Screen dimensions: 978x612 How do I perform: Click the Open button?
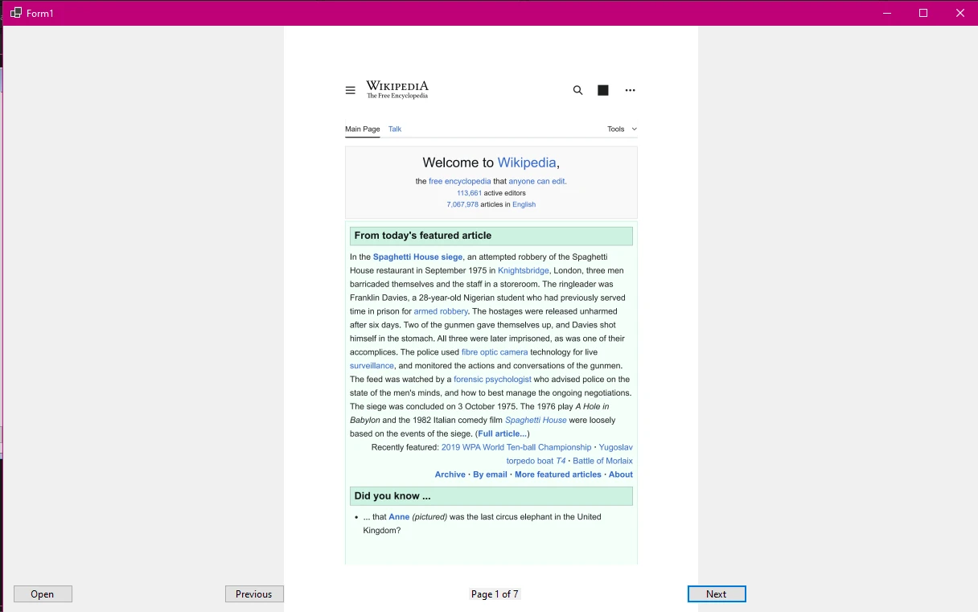pos(42,594)
